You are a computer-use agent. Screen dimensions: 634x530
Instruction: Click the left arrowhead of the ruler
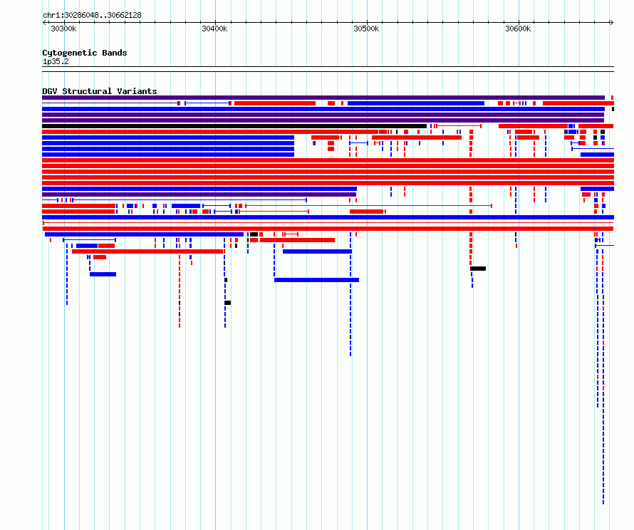(44, 23)
